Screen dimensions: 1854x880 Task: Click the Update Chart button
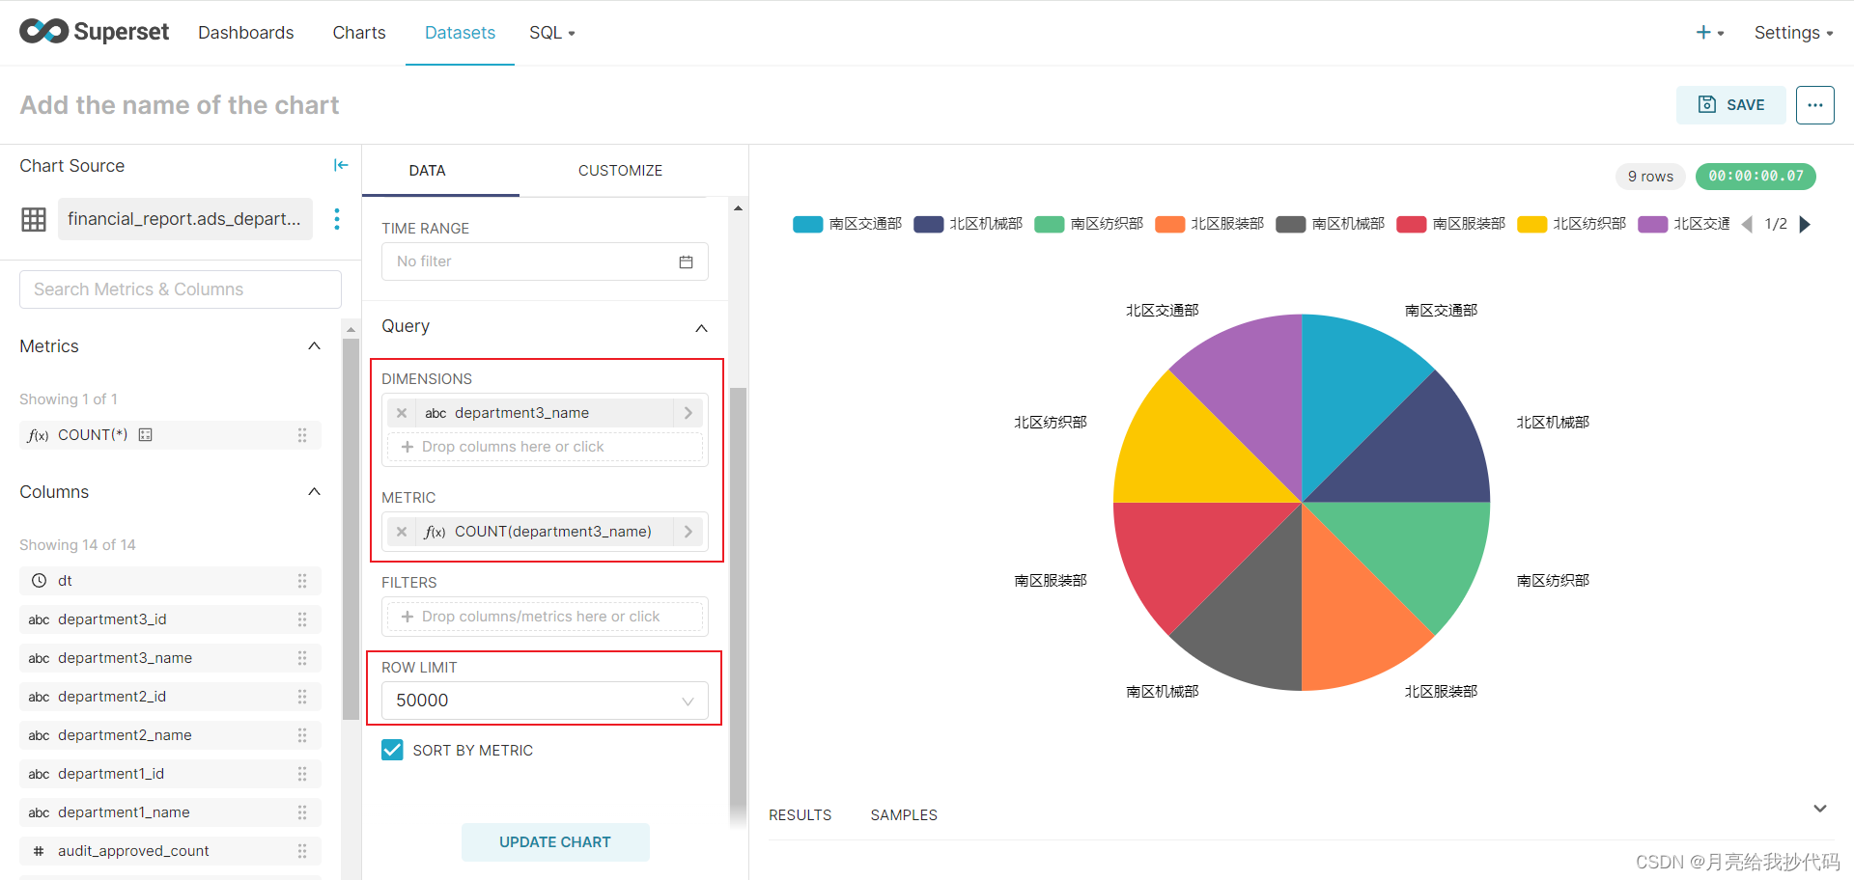click(555, 842)
